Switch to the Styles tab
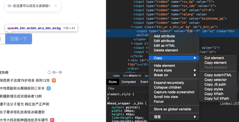This screenshot has width=239, height=122. coord(113,82)
